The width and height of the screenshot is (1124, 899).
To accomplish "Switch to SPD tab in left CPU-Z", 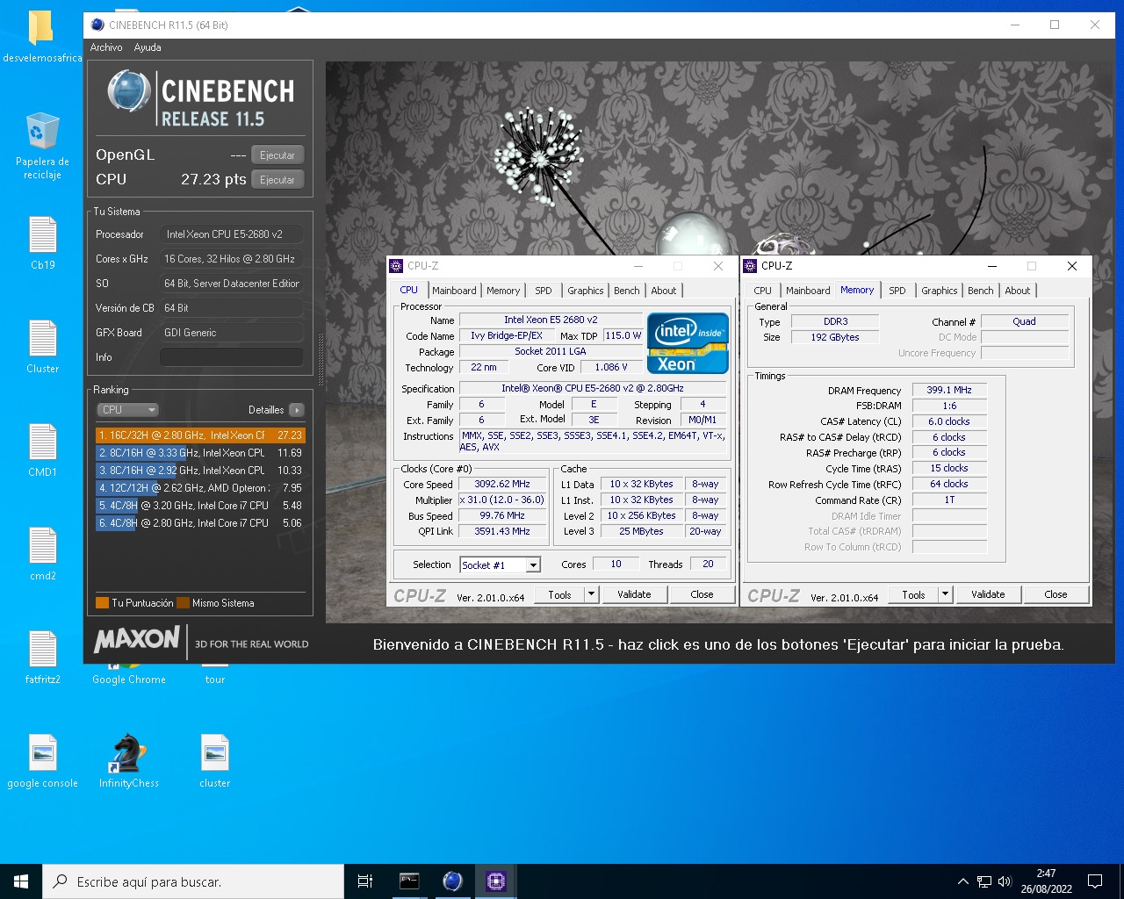I will 544,291.
